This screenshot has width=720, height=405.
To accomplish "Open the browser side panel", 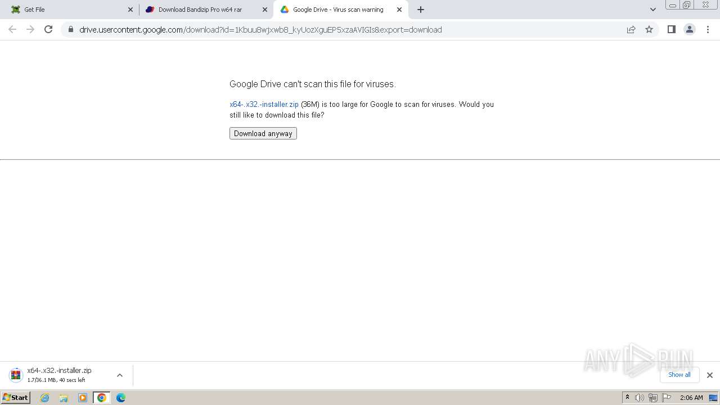I will click(x=671, y=29).
